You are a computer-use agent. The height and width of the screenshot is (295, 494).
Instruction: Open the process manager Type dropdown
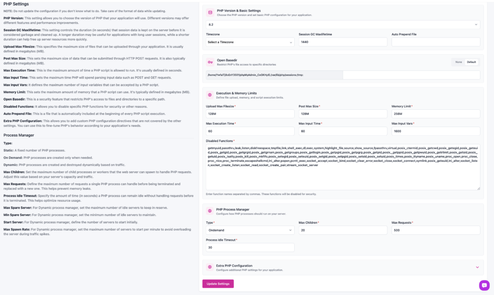250,231
